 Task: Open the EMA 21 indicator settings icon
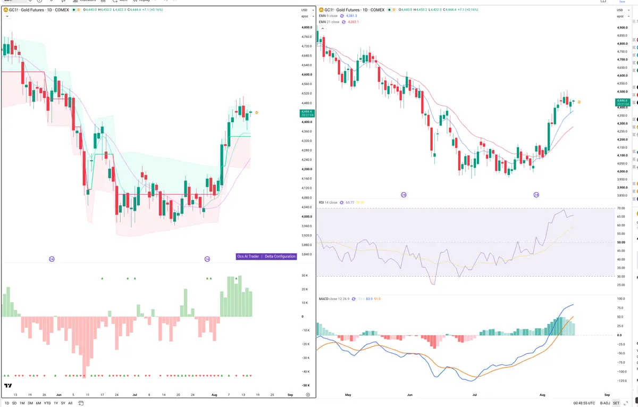(x=343, y=22)
